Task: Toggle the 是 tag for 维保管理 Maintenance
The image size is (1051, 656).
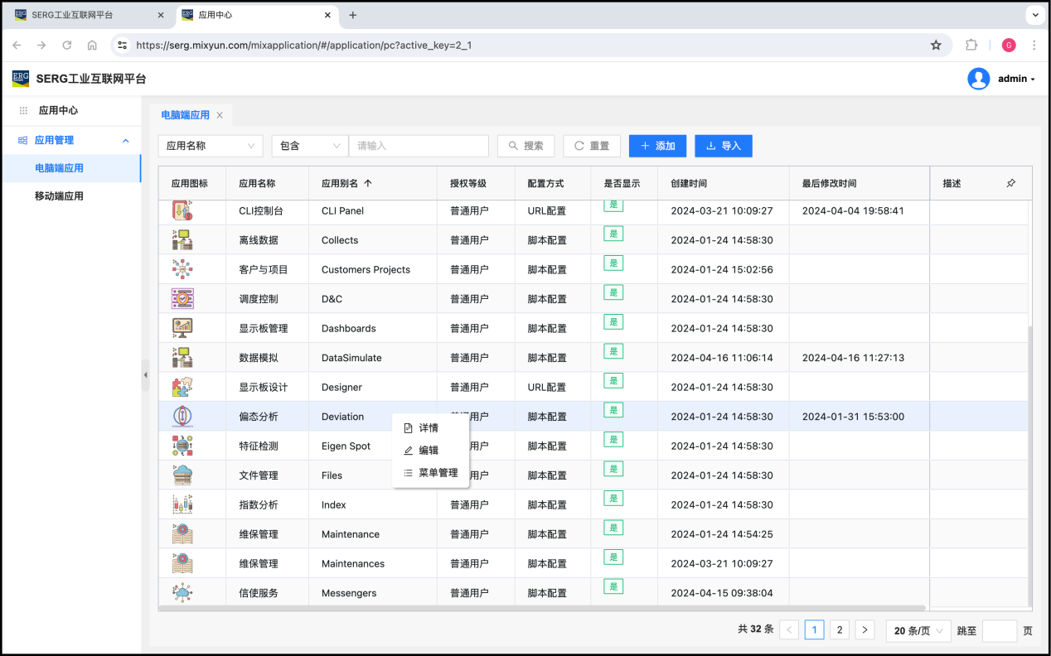Action: coord(613,528)
